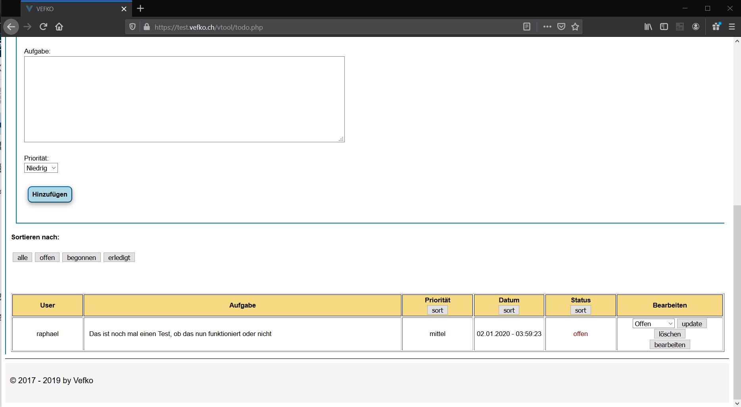
Task: Open the hamburger application menu
Action: click(x=732, y=27)
